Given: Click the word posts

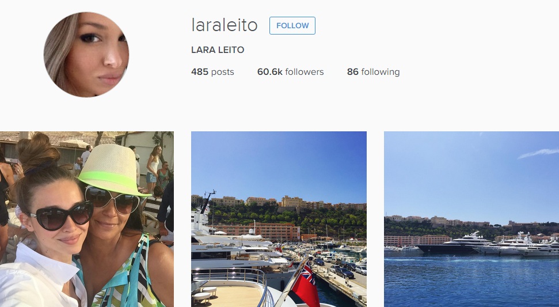Looking at the screenshot, I should tap(222, 72).
